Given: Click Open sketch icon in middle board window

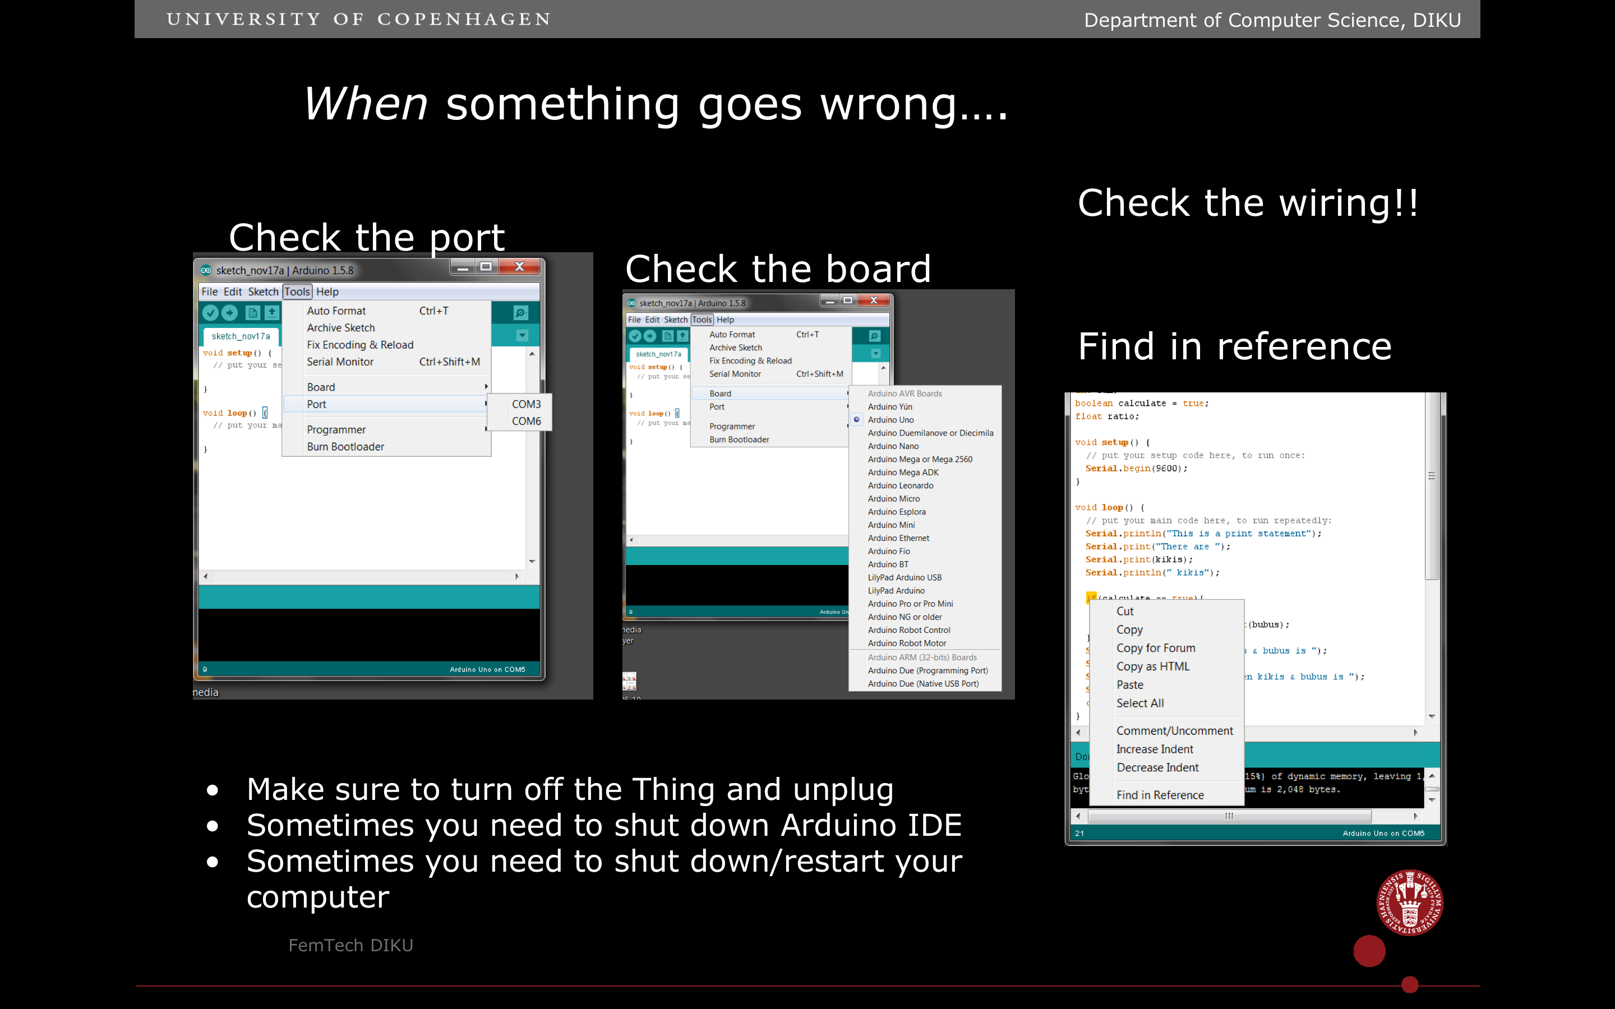Looking at the screenshot, I should pos(682,336).
